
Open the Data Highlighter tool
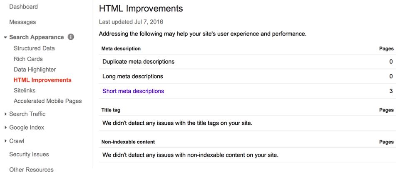(x=35, y=70)
